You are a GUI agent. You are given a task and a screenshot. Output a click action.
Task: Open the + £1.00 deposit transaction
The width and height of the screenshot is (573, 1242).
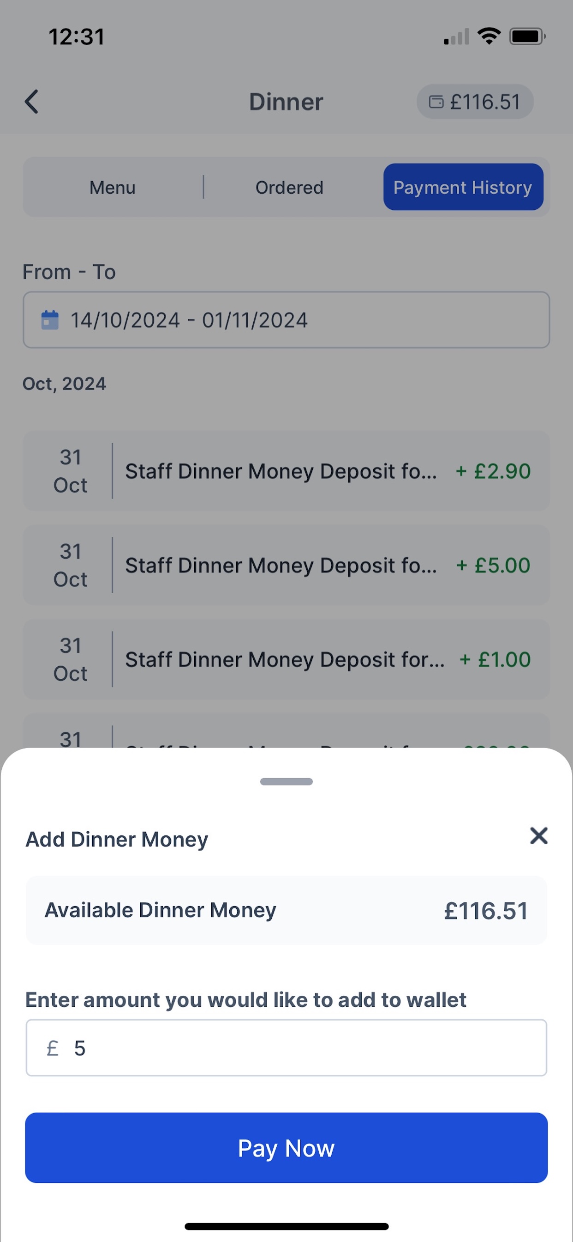tap(286, 659)
